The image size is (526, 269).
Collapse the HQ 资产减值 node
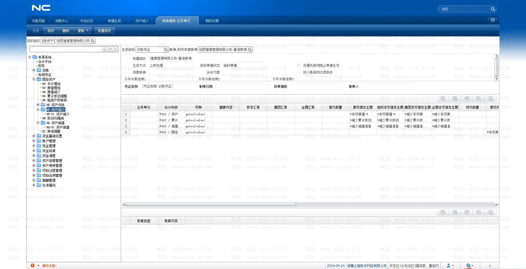point(38,123)
